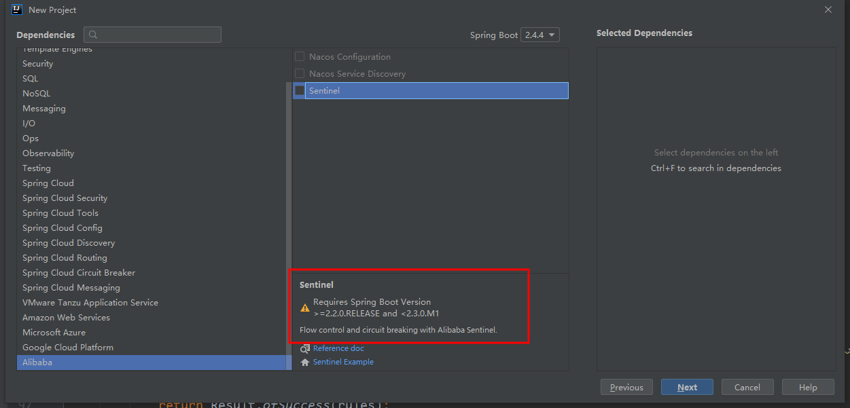Close the New Project dialog
The image size is (850, 408).
(828, 10)
